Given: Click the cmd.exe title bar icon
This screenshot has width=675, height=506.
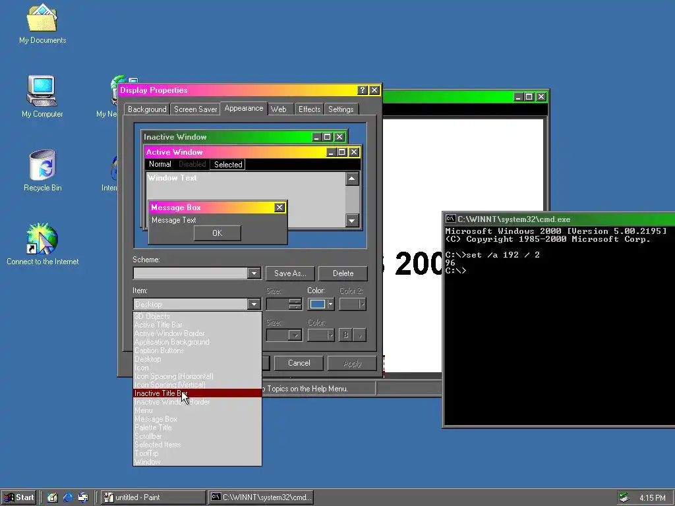Looking at the screenshot, I should point(450,219).
